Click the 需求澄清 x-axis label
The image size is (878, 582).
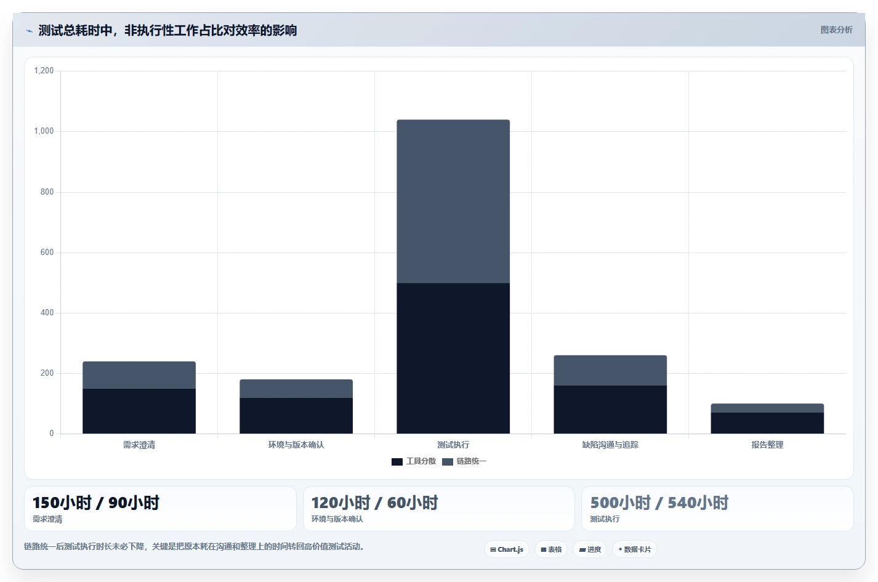point(139,445)
